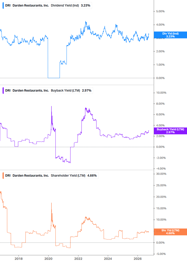Click the blue color bar beside Dividend Yield legend
This screenshot has height=263, width=187.
pyautogui.click(x=3, y=5)
